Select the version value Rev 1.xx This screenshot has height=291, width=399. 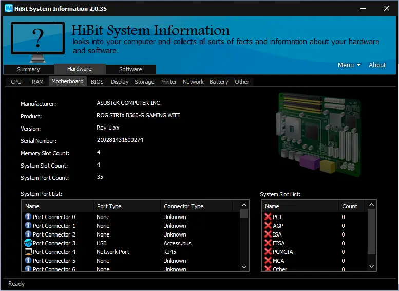pyautogui.click(x=108, y=128)
